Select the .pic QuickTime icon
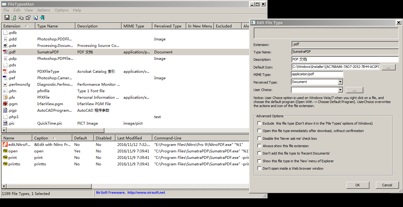403x207 pixels. tap(5, 123)
